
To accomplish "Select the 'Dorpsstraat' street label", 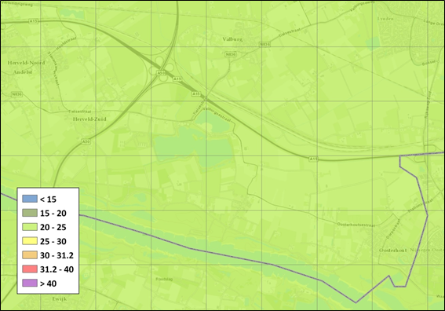I will click(x=392, y=229).
